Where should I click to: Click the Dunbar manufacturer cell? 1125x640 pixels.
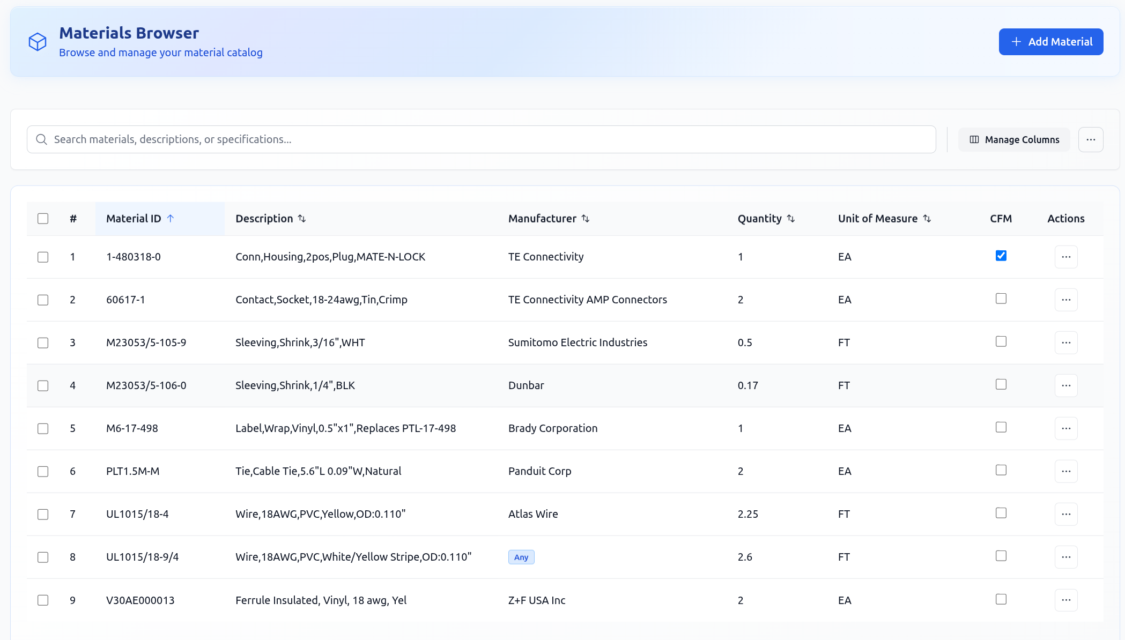click(x=526, y=385)
